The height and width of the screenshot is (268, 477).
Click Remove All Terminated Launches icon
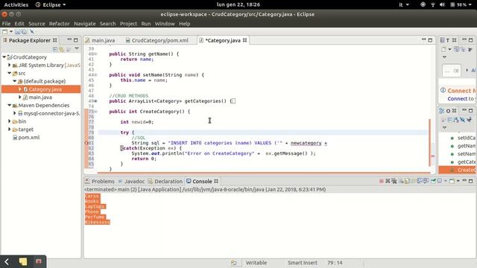tap(394, 181)
